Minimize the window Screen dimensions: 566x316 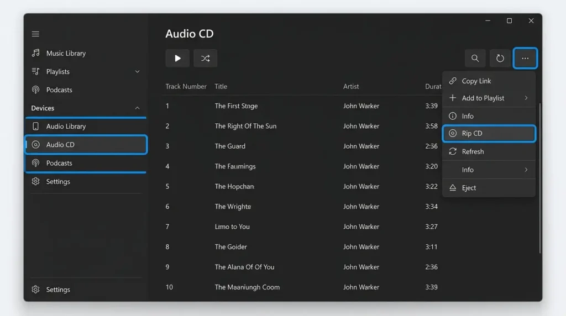coord(488,20)
